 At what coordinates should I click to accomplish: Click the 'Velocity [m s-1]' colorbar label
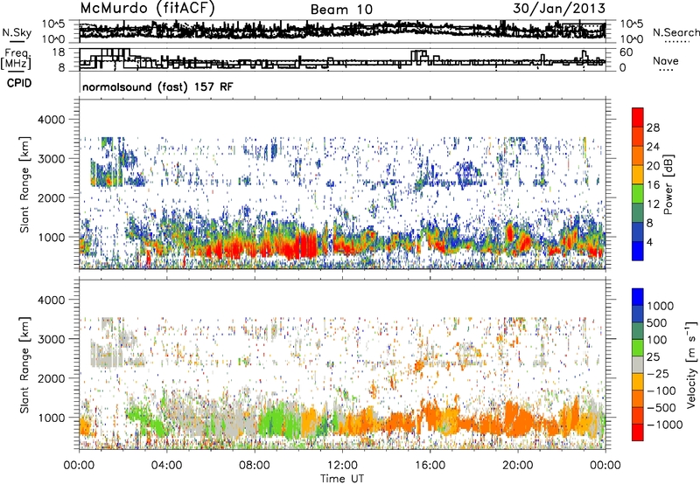691,364
